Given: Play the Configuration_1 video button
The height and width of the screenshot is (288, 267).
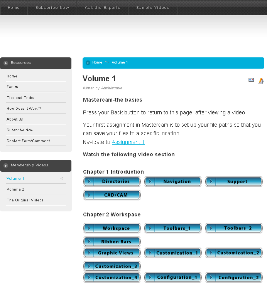Looking at the screenshot, I should [173, 277].
